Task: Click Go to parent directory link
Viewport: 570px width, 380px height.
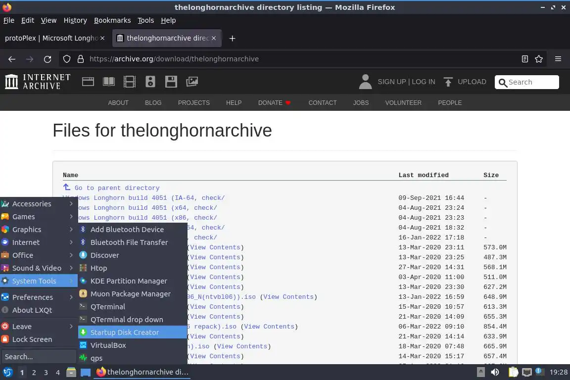Action: 117,188
